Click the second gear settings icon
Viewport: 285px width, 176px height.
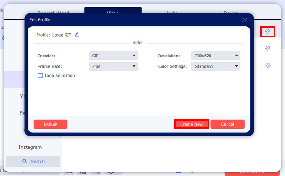point(267,48)
